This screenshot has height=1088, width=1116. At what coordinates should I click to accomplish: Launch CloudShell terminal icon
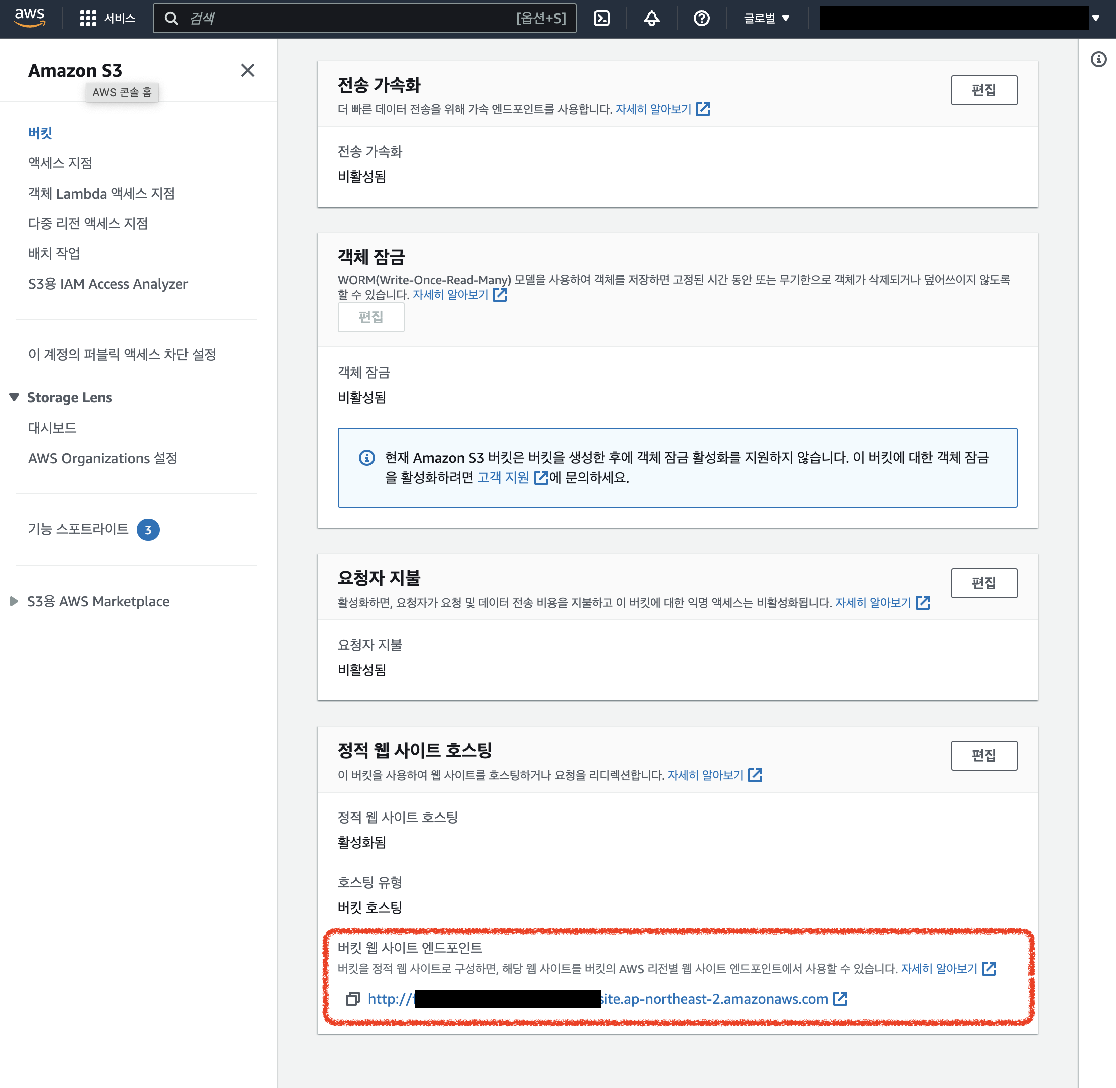pyautogui.click(x=601, y=18)
